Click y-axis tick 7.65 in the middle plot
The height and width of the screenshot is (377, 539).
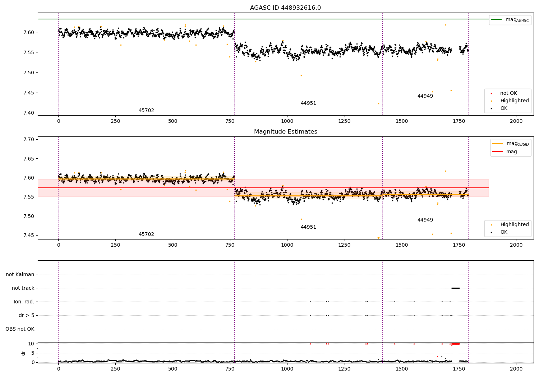coord(29,159)
